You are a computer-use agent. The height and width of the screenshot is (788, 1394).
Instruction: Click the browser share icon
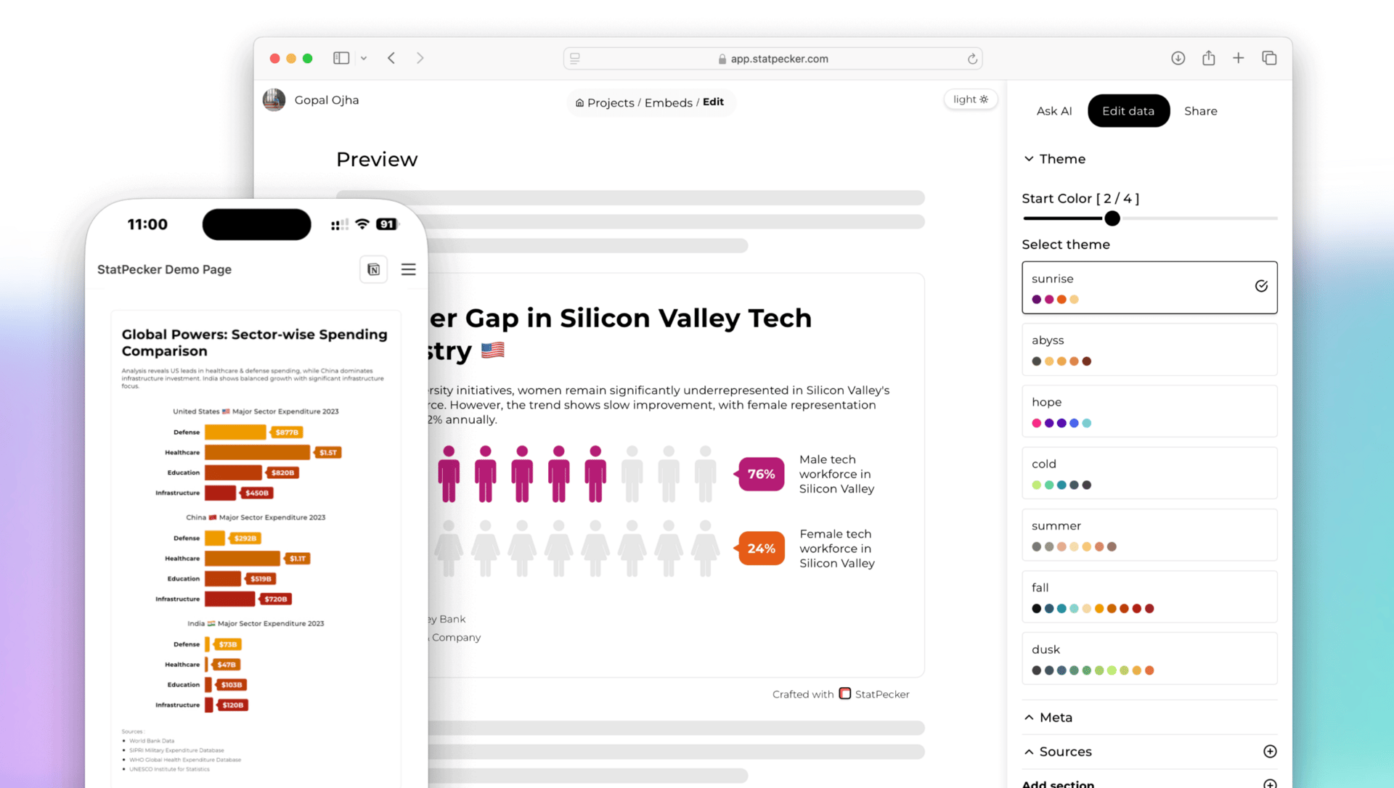pyautogui.click(x=1209, y=58)
